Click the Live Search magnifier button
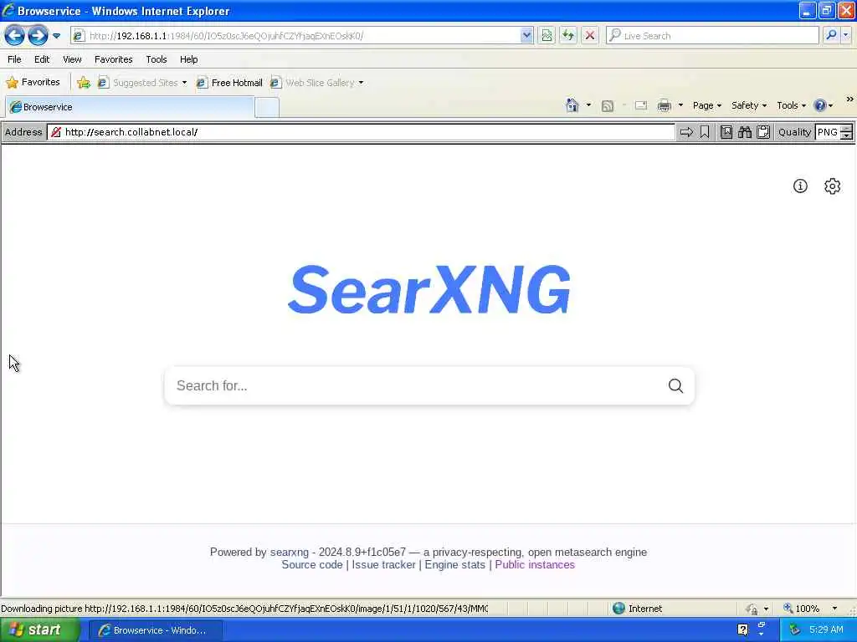 (831, 36)
